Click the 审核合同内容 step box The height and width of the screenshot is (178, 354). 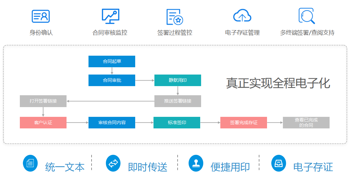pos(112,123)
